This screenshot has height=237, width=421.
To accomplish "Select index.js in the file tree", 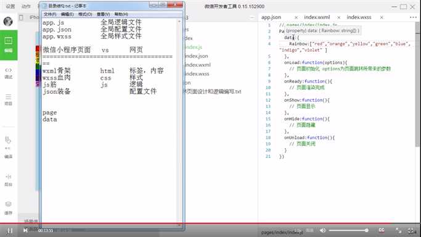I will (194, 47).
